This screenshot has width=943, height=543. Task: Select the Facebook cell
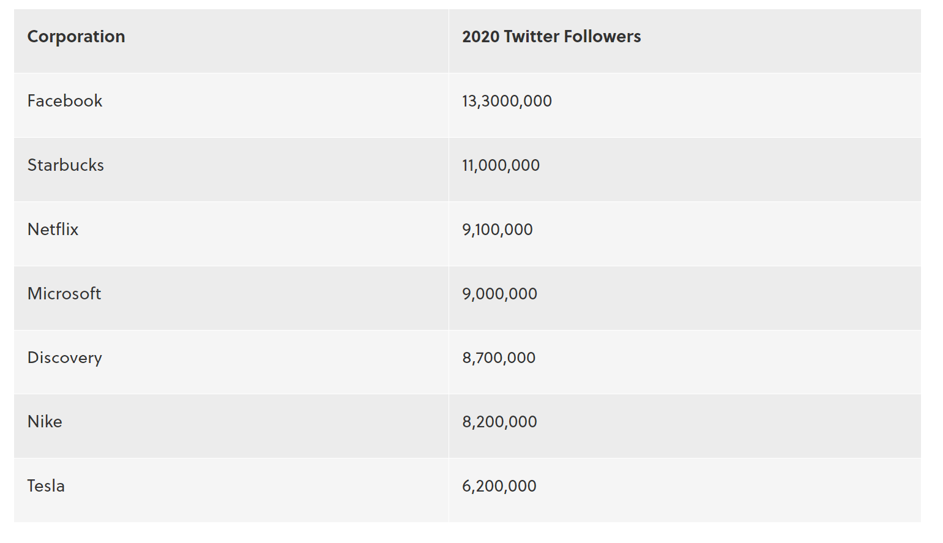click(65, 101)
